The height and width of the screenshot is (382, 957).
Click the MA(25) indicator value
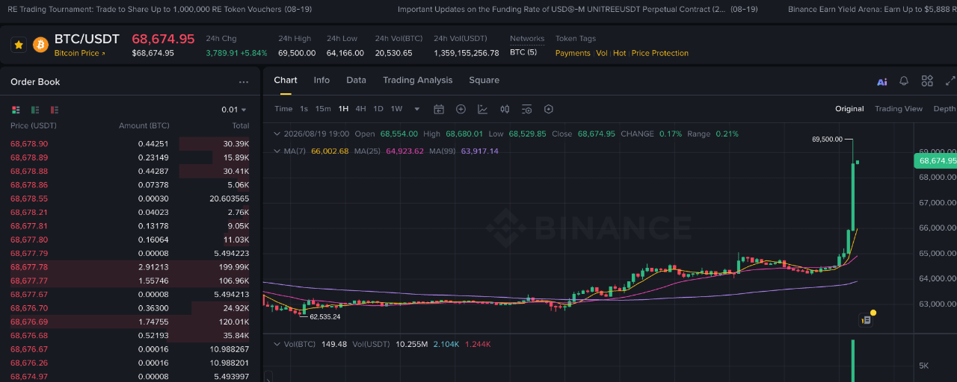tap(404, 151)
